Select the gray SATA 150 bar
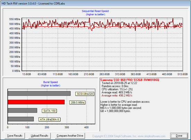 [x=23, y=110]
